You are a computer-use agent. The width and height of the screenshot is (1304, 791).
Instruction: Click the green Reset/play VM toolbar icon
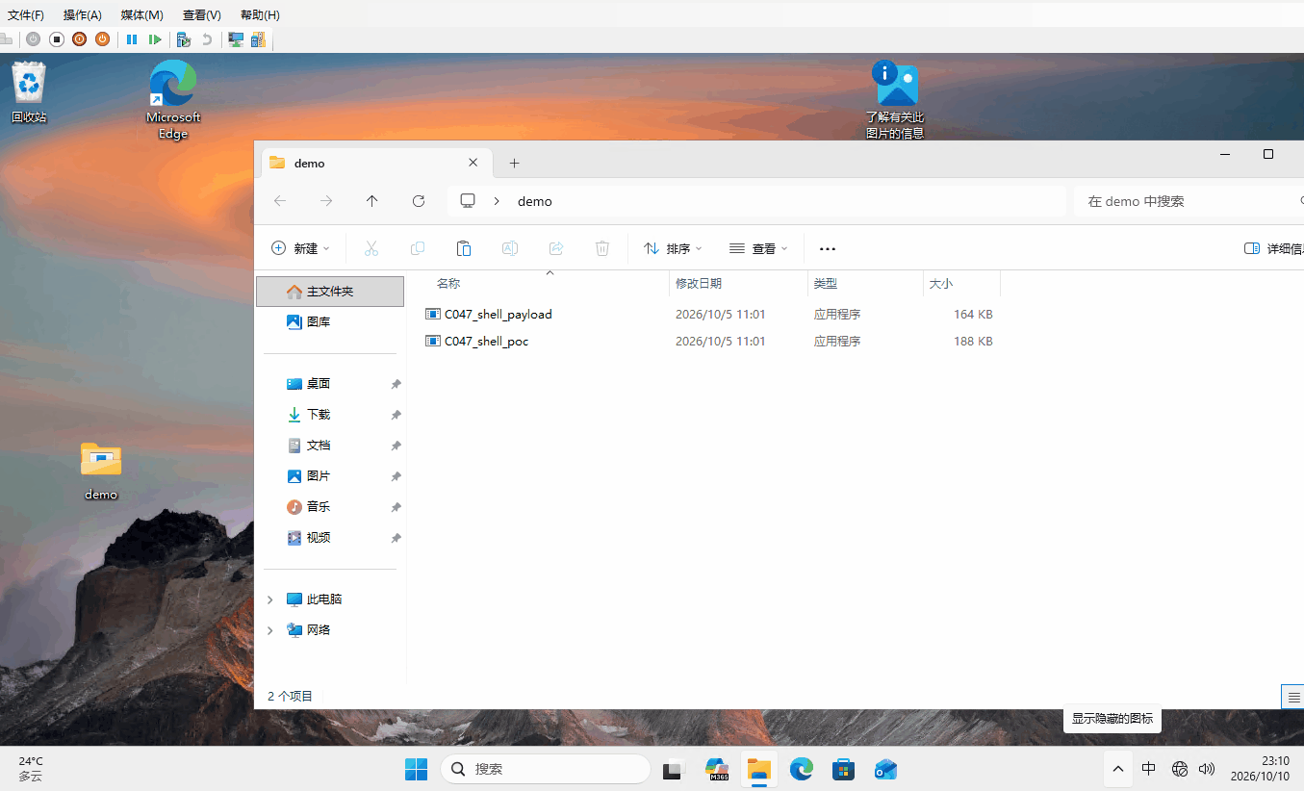point(155,39)
